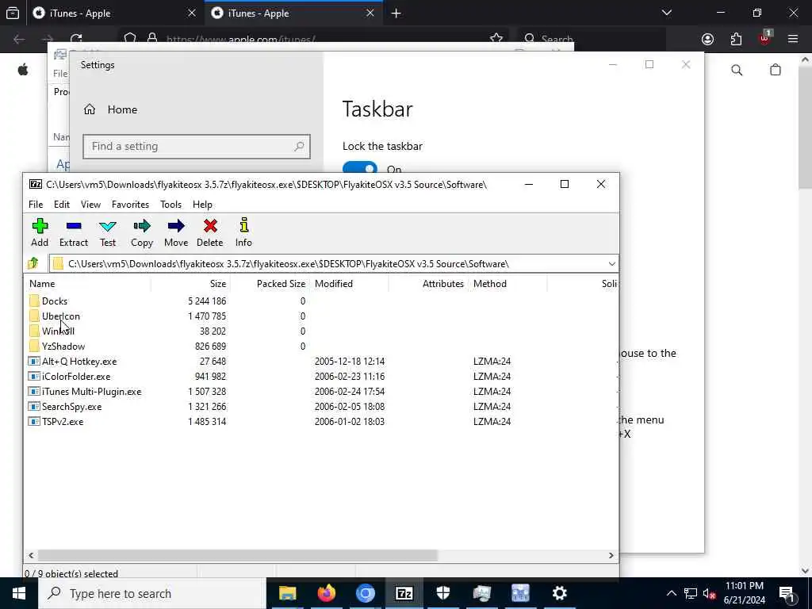Sort by Name column header
This screenshot has width=812, height=609.
(87, 284)
